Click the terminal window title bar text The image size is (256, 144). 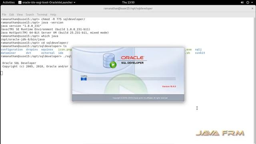(x=128, y=8)
